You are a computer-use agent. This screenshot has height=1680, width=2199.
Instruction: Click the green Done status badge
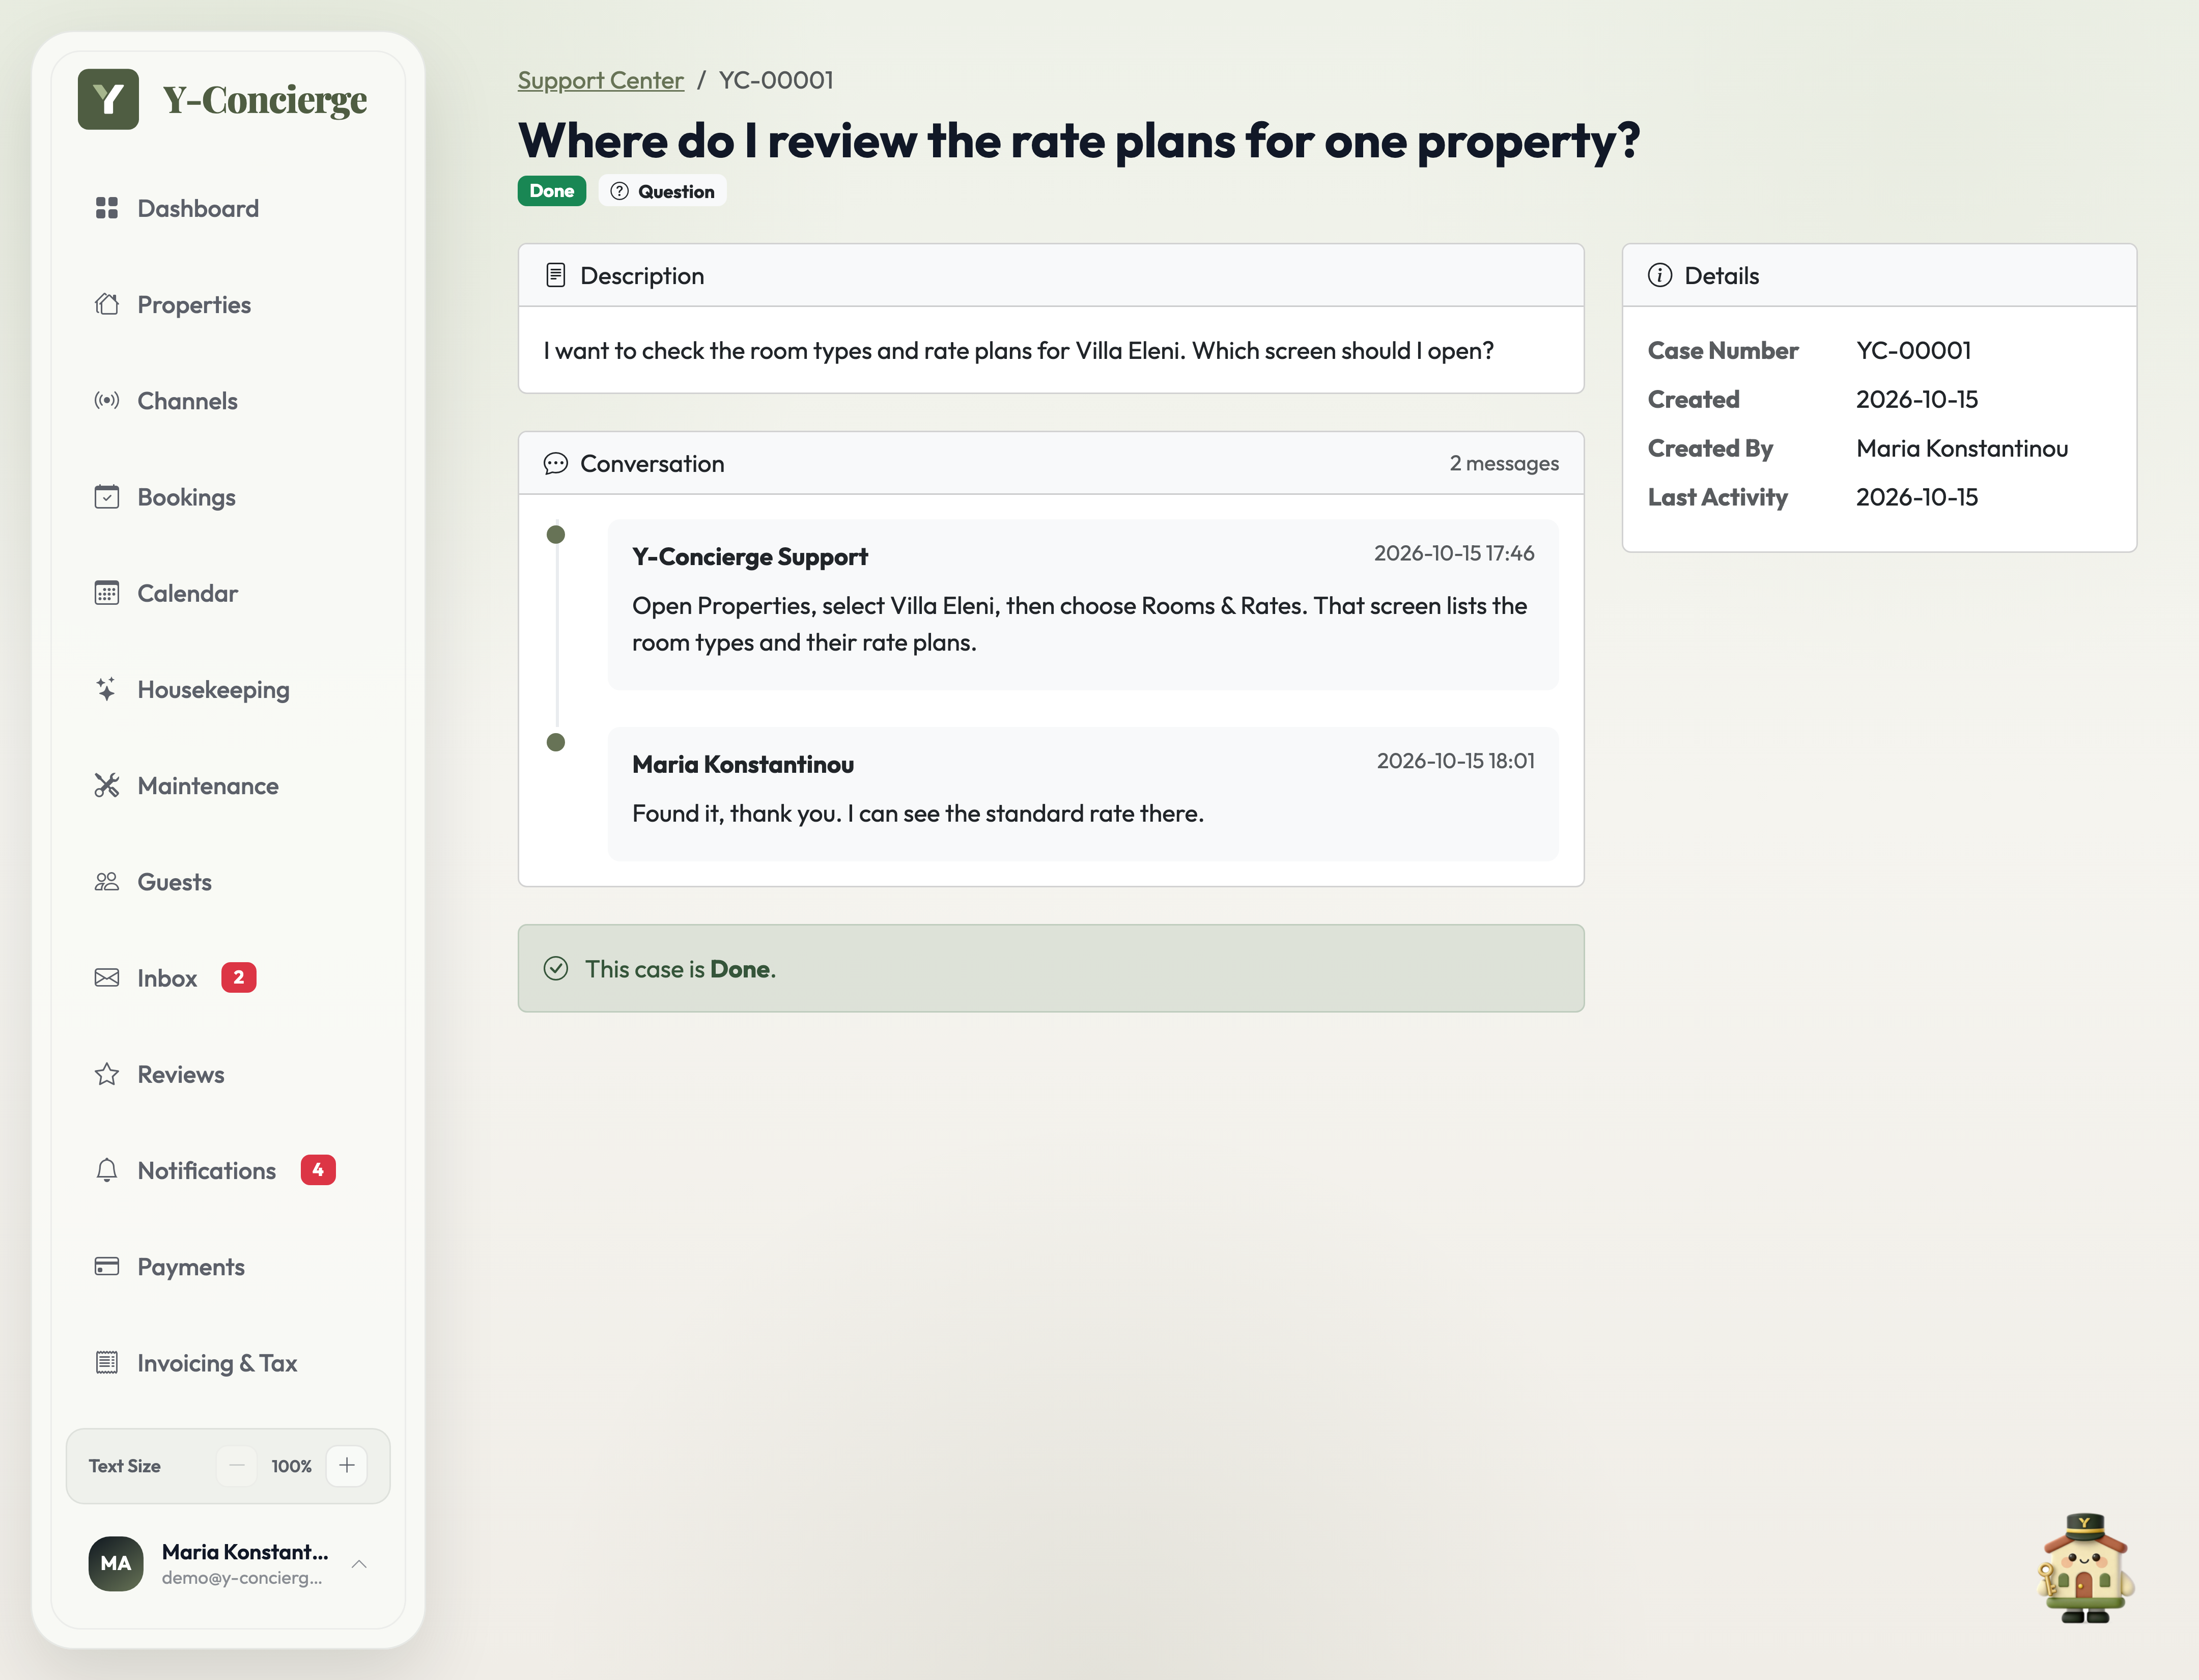(x=552, y=191)
